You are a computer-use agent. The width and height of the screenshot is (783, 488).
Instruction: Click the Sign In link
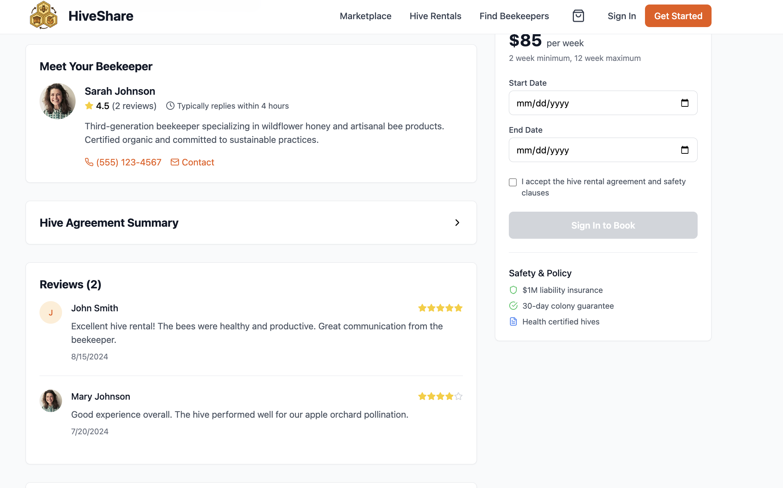[x=621, y=16]
